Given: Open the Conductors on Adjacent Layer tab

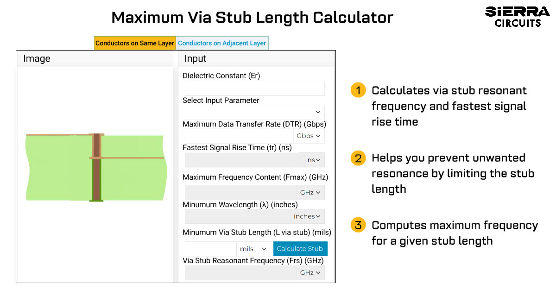Looking at the screenshot, I should tap(222, 43).
